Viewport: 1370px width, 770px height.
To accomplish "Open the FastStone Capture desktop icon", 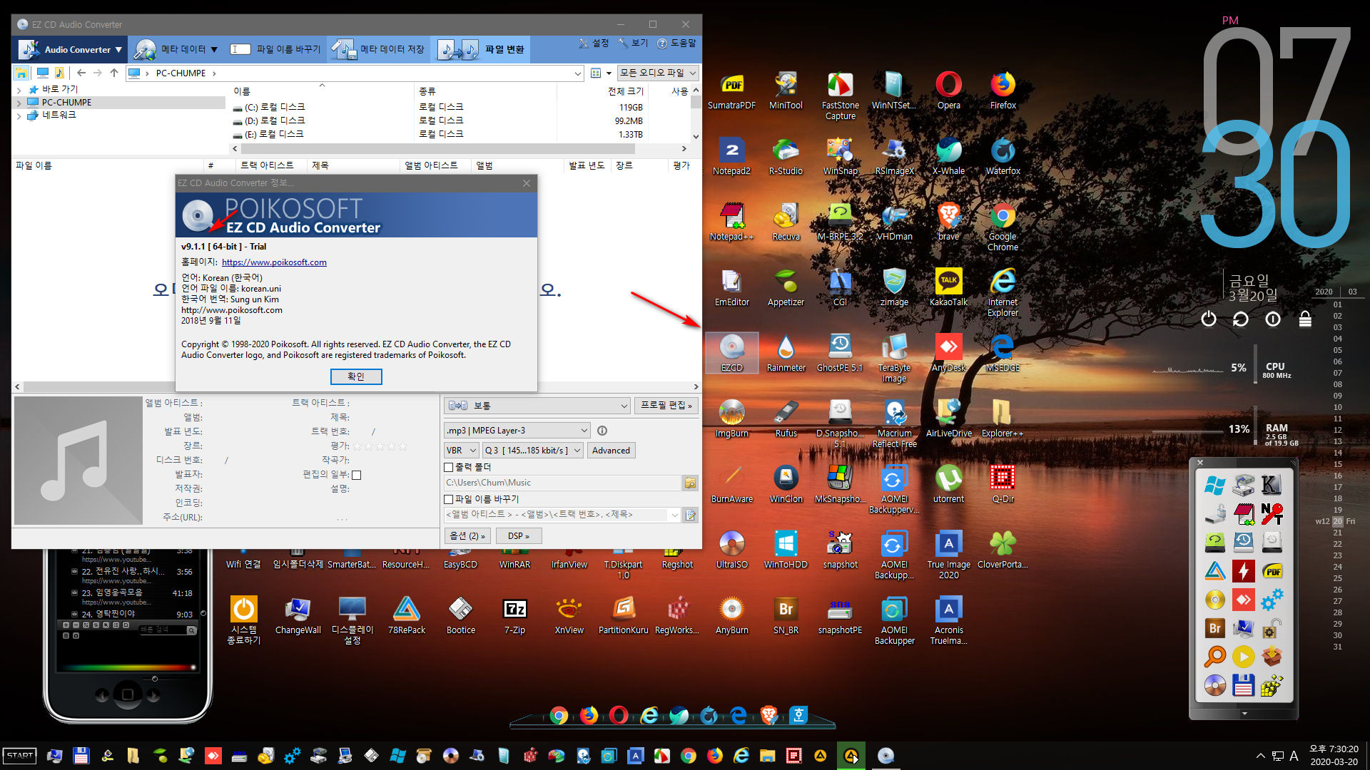I will (x=840, y=96).
